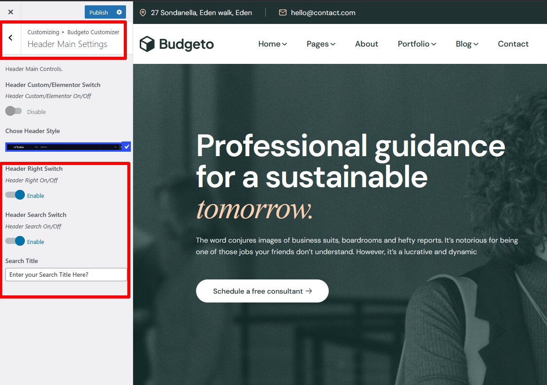
Task: Click the gear icon beside Publish
Action: tap(119, 12)
